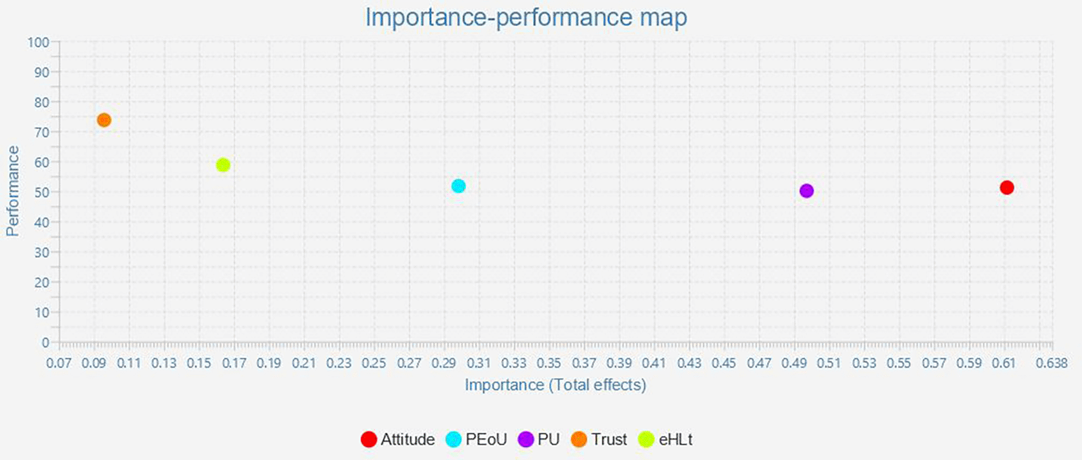The image size is (1082, 460).
Task: Select the eHLt legend label
Action: [x=676, y=439]
